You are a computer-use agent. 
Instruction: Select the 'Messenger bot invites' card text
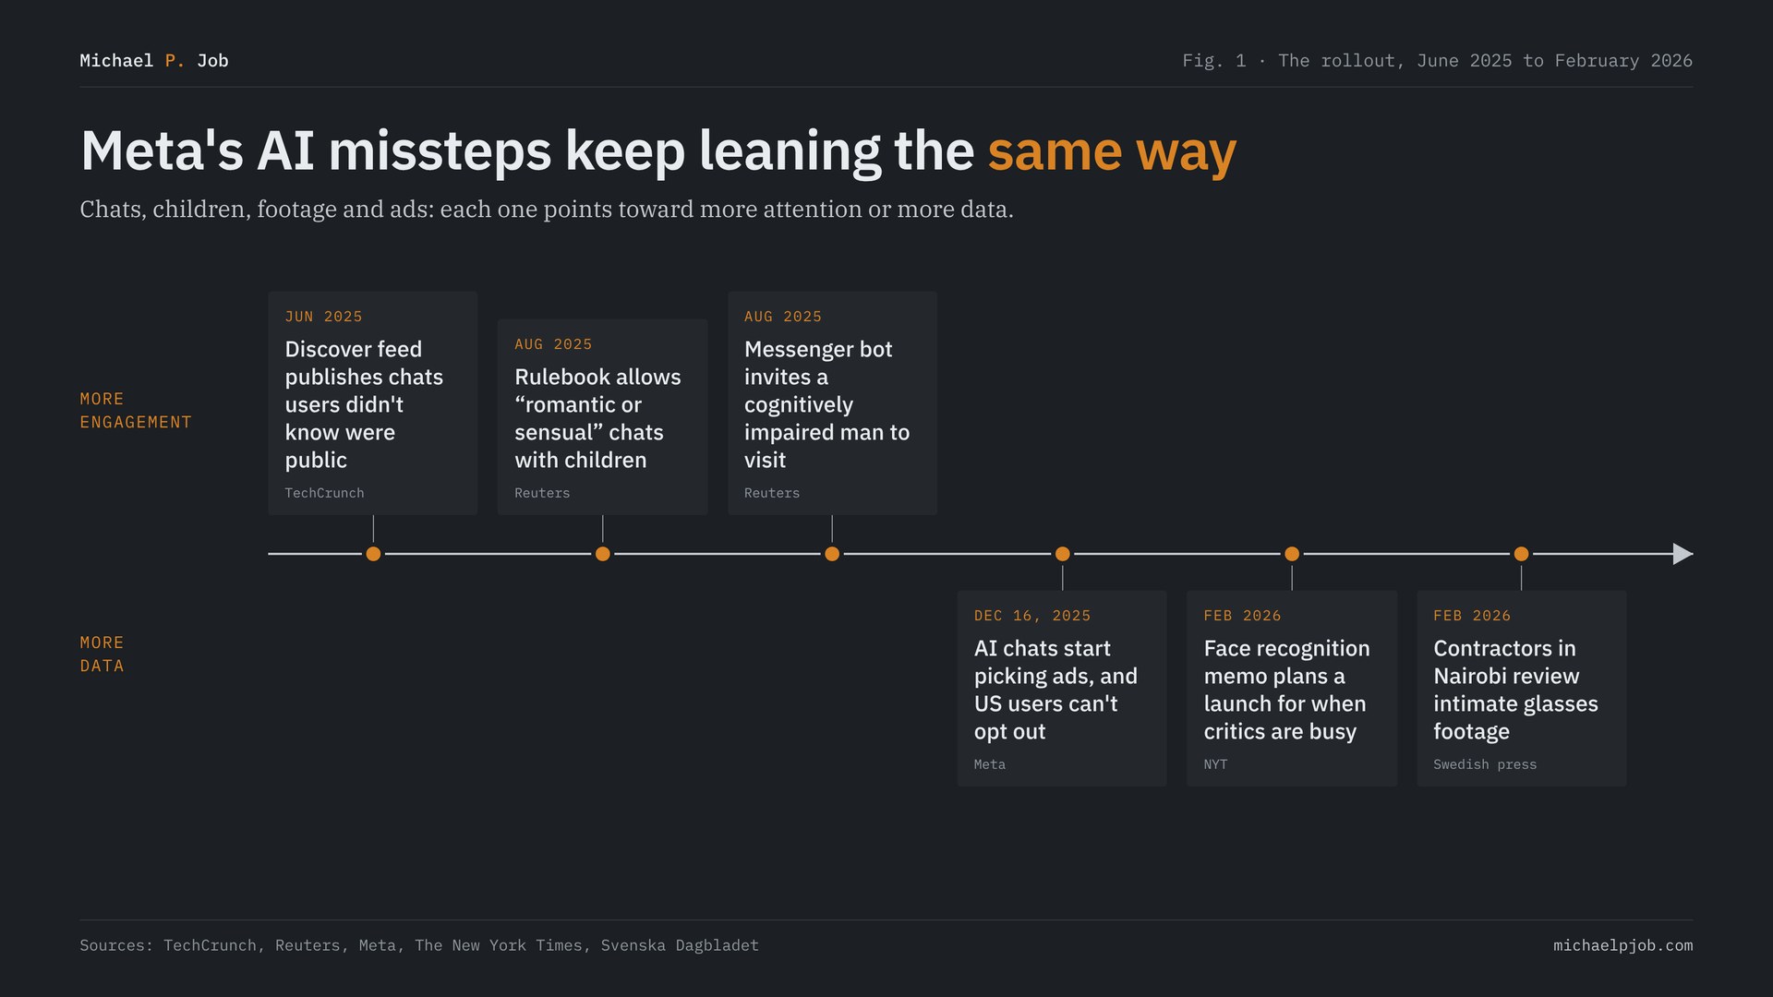point(826,404)
